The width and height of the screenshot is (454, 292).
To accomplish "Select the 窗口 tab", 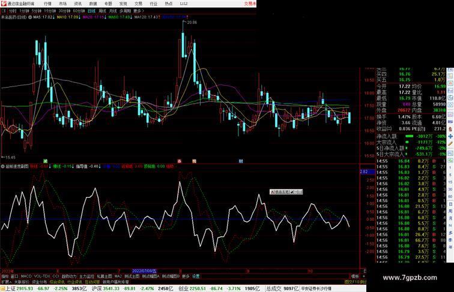I will click(14, 276).
